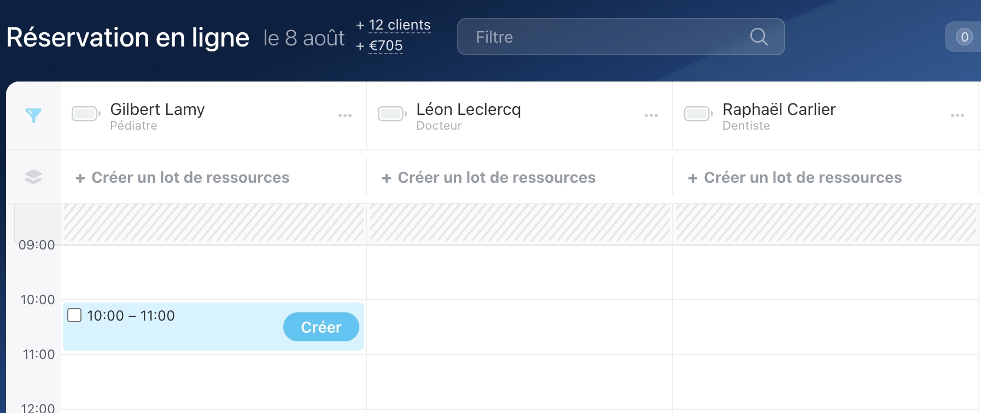The height and width of the screenshot is (413, 981).
Task: Open Léon Leclercq's three-dot options menu
Action: point(651,115)
